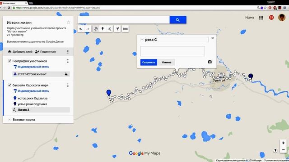Click the Сохранить button
The height and width of the screenshot is (162, 289).
[x=149, y=62]
